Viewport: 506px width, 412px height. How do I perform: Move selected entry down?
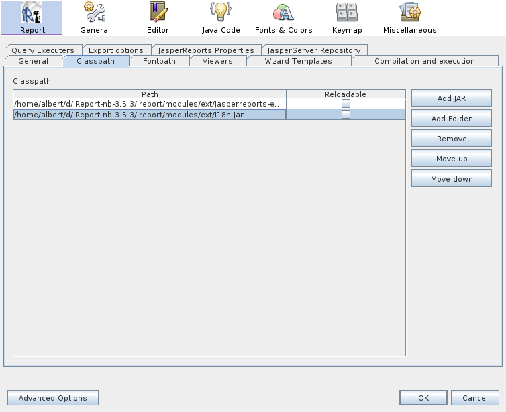tap(452, 179)
